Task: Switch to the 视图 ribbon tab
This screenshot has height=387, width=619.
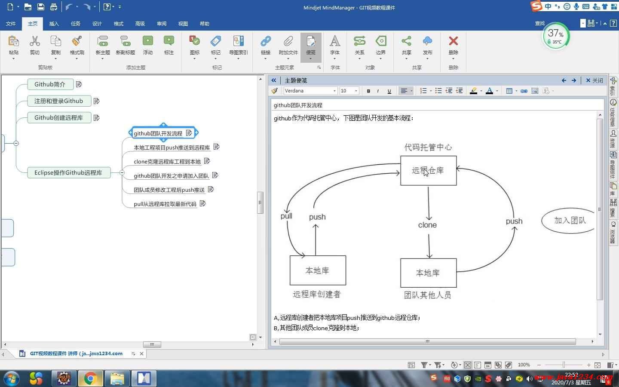Action: (183, 24)
